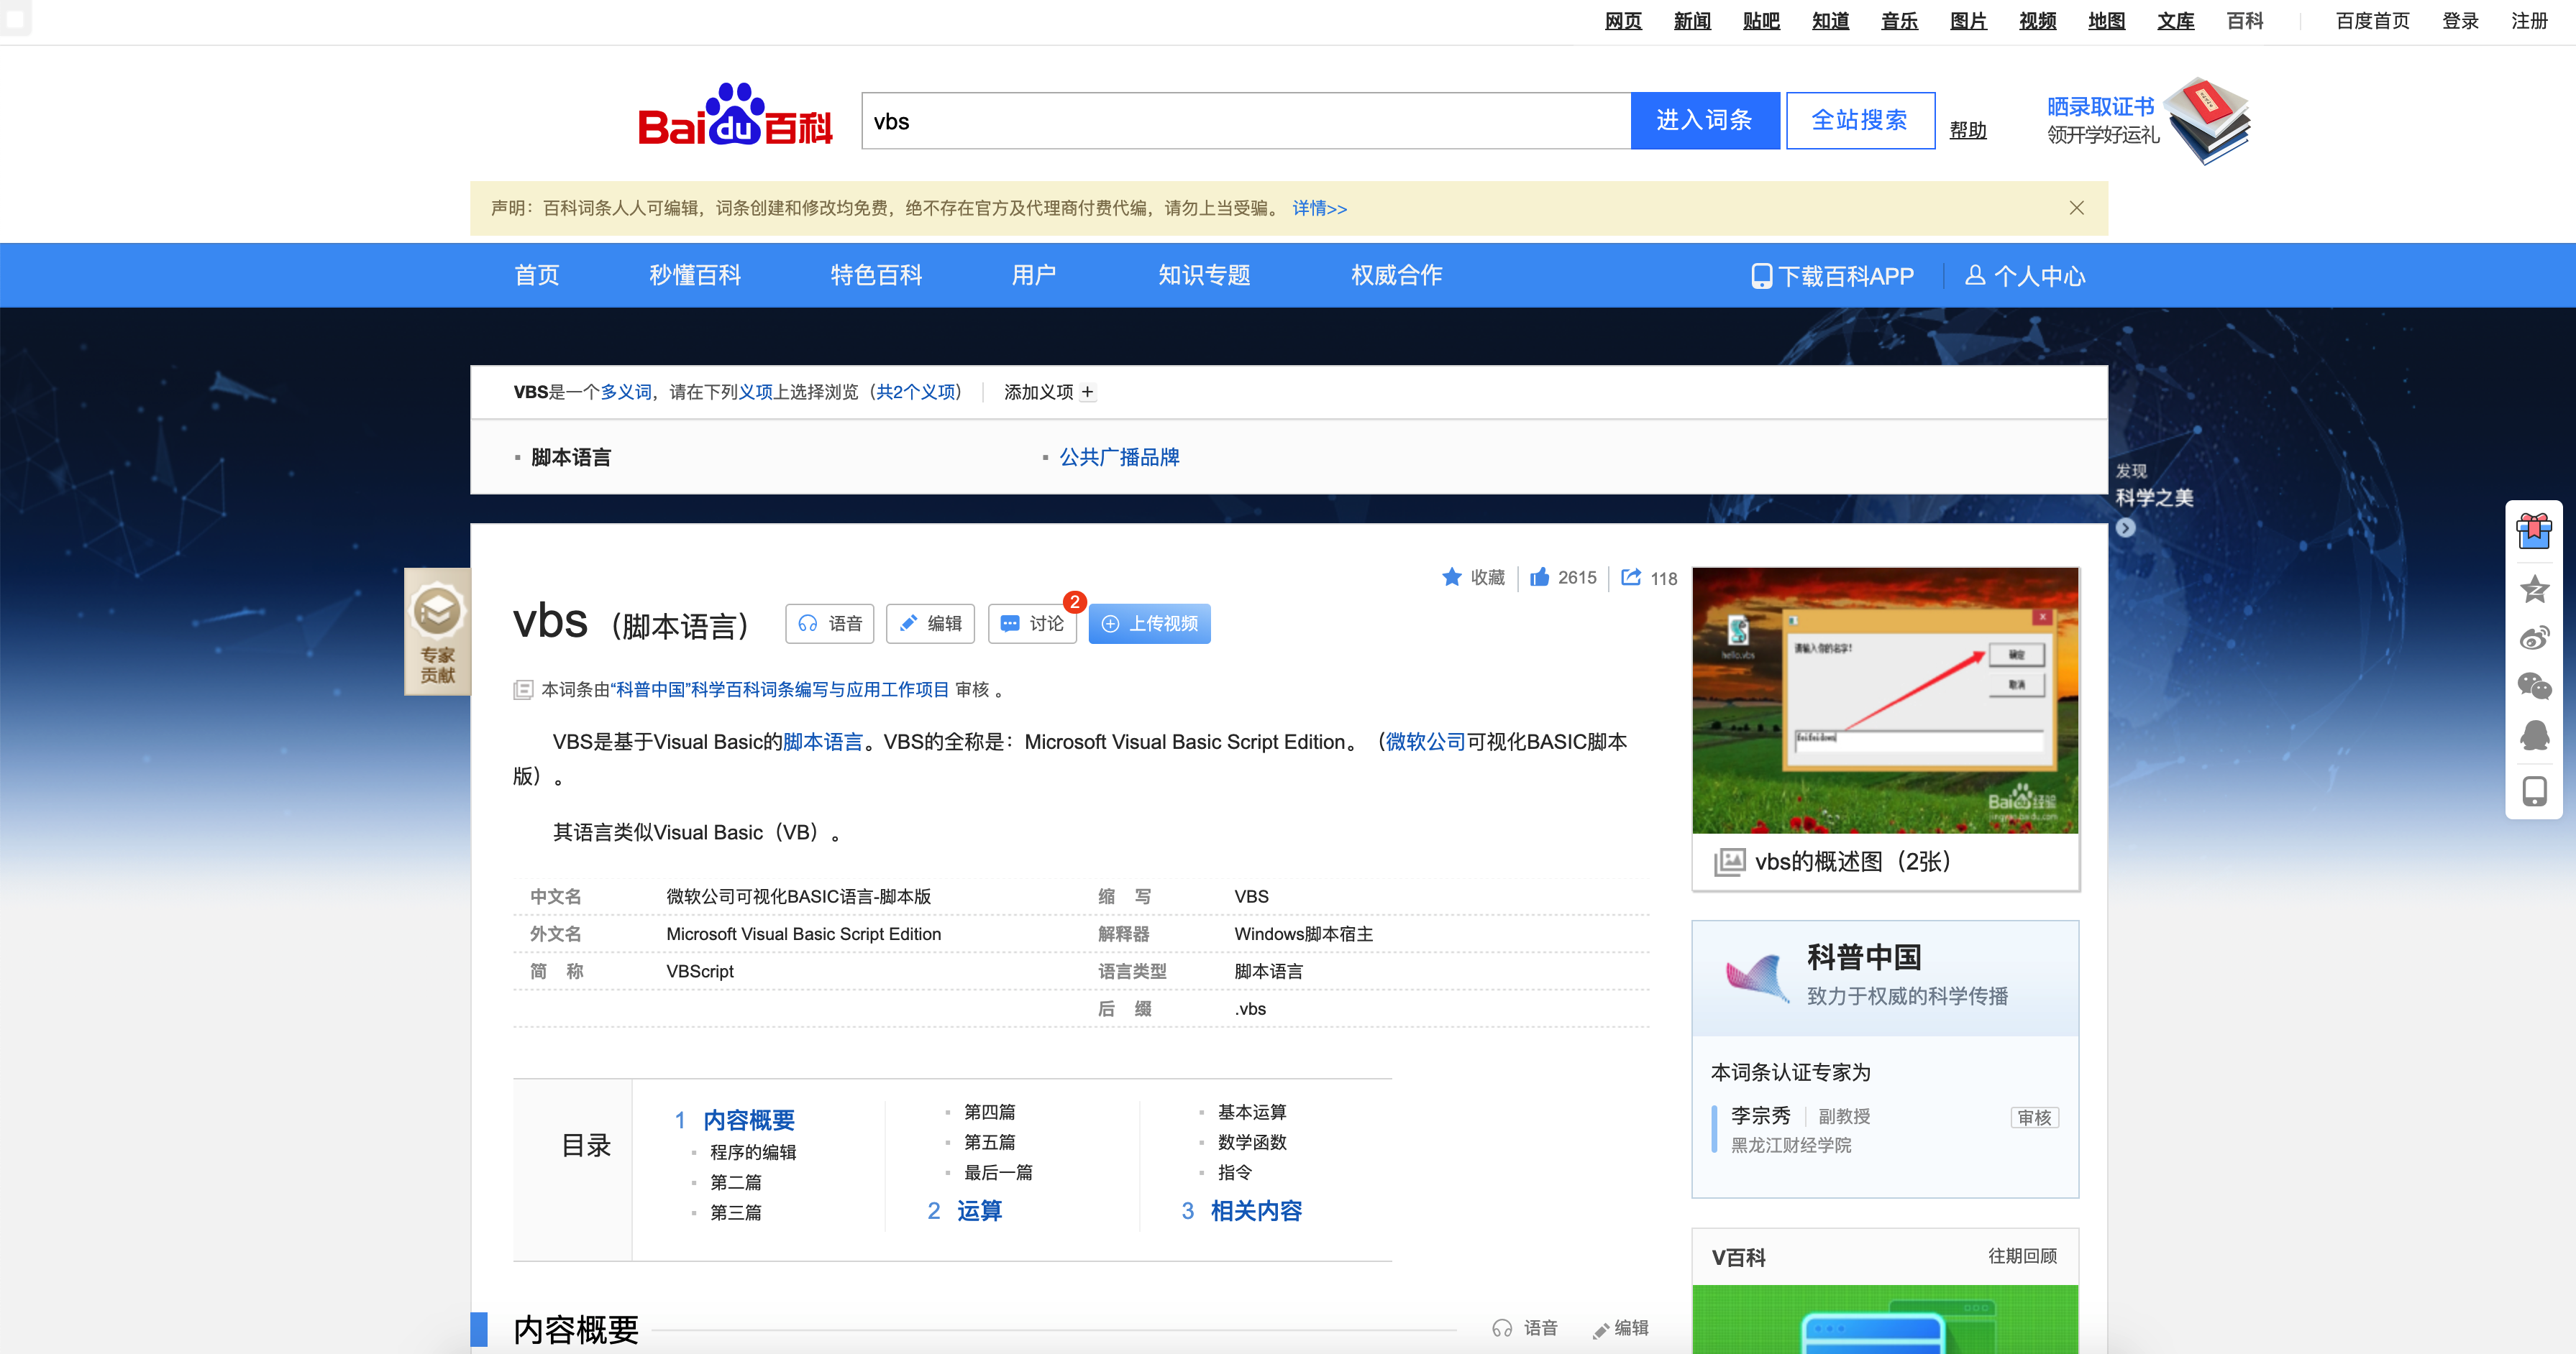Viewport: 2576px width, 1354px height.
Task: Go to 视频 in the top bar
Action: pos(2037,21)
